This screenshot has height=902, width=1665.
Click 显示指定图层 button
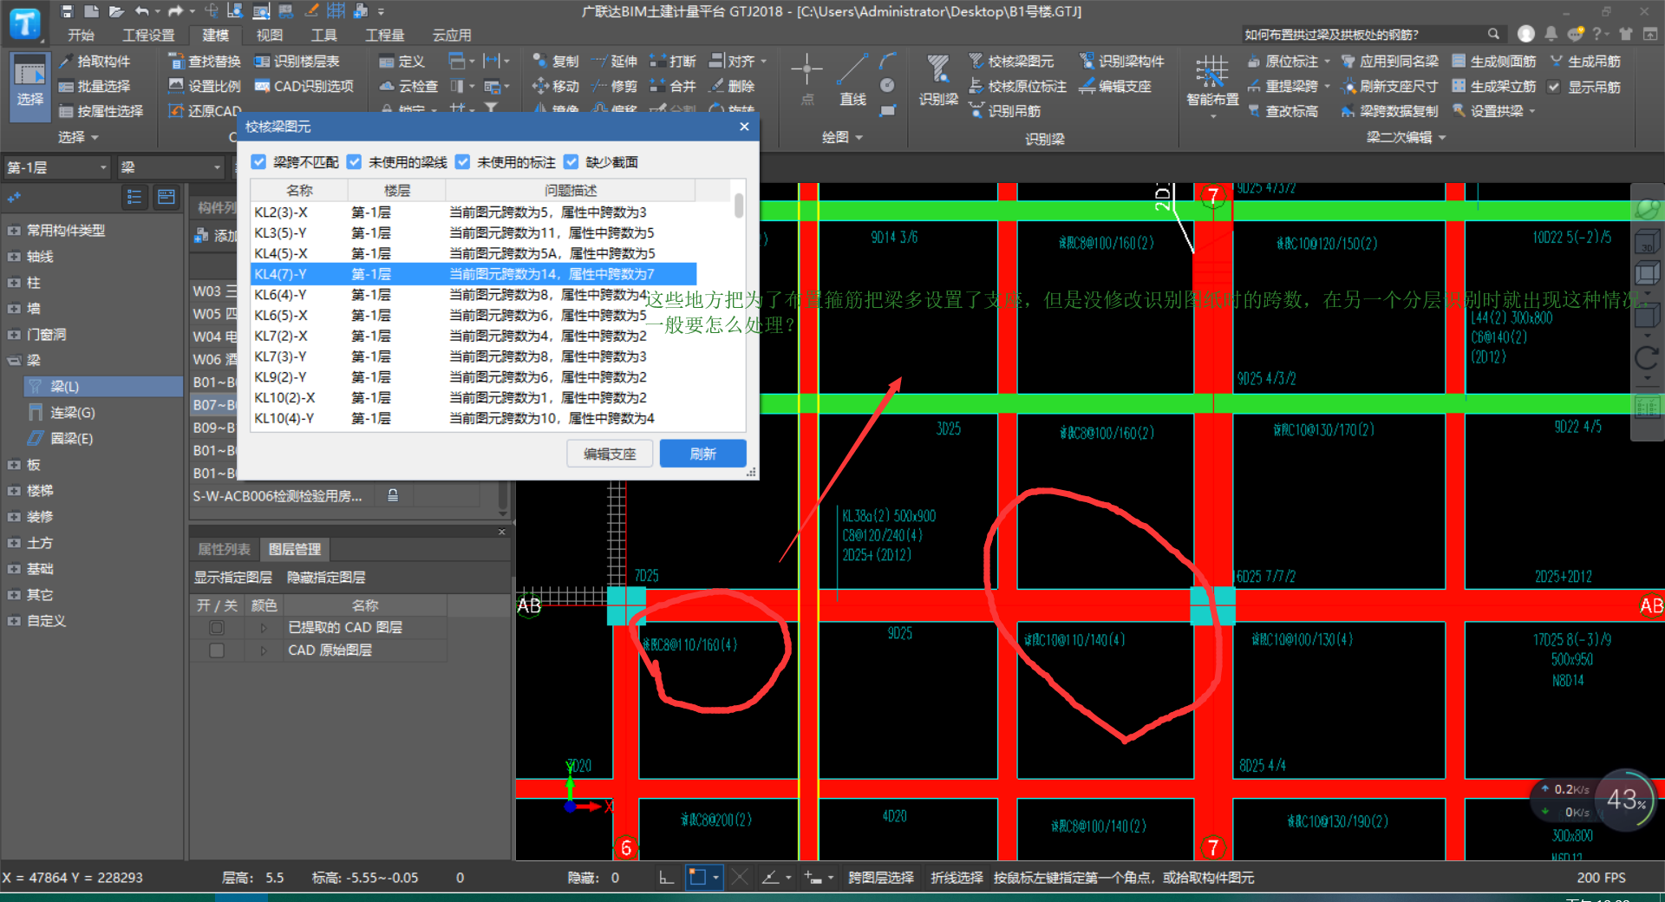232,578
